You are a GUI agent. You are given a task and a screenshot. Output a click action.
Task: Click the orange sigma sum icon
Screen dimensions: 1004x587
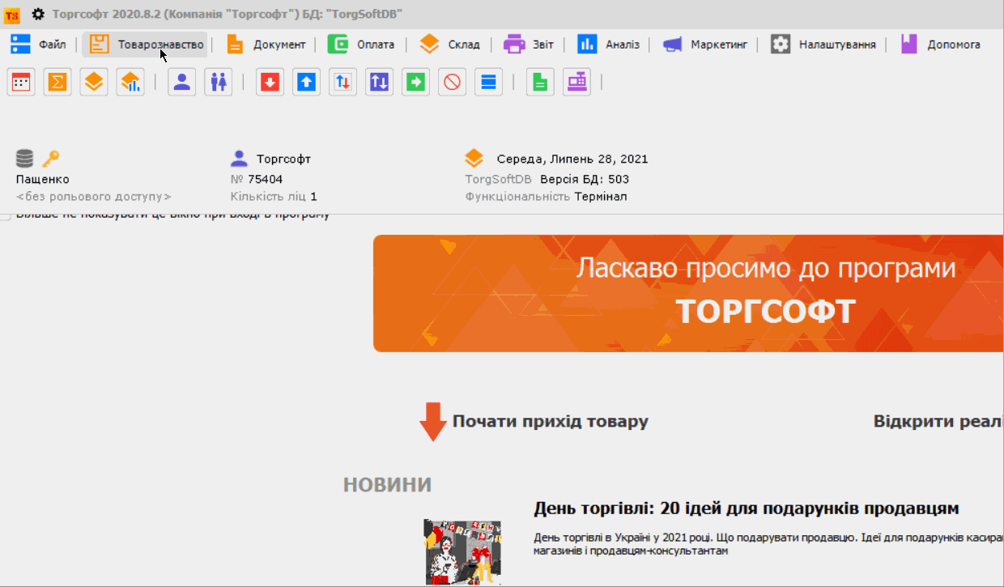click(x=57, y=83)
